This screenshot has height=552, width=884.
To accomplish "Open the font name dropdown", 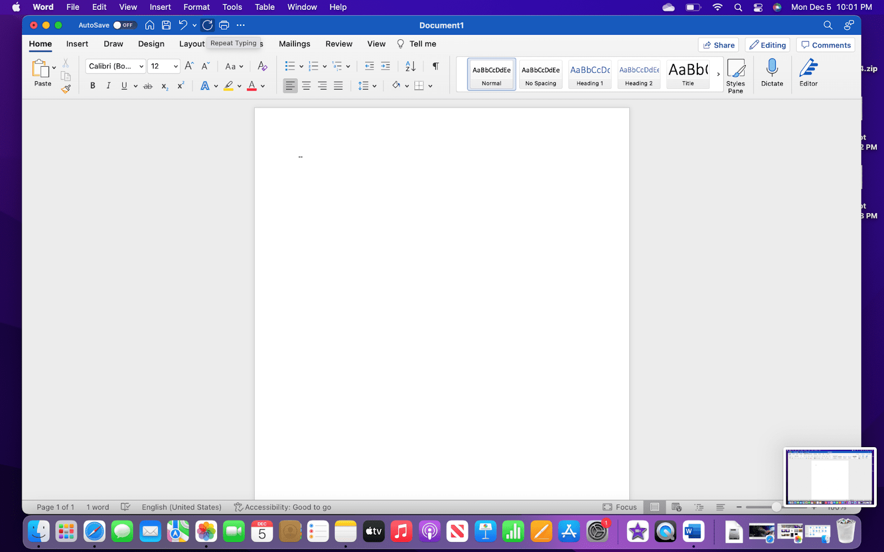I will 141,66.
